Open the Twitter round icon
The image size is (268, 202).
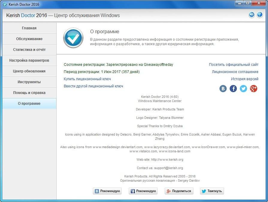pyautogui.click(x=243, y=89)
